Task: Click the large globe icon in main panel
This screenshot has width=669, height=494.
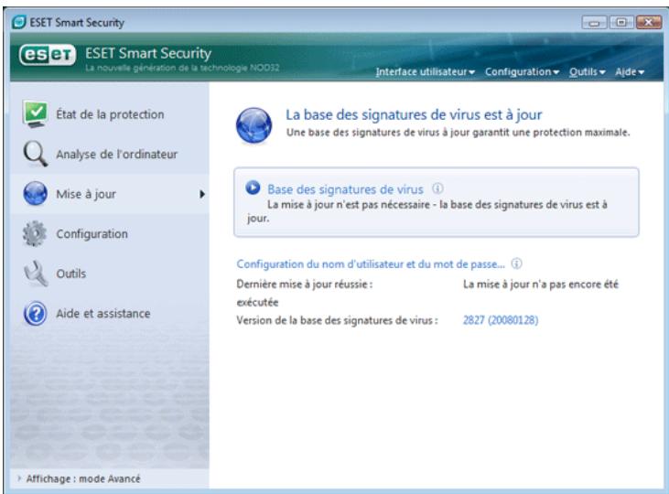Action: point(254,125)
